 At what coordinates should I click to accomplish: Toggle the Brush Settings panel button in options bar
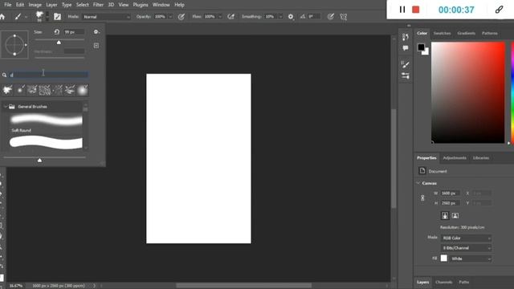(x=57, y=17)
